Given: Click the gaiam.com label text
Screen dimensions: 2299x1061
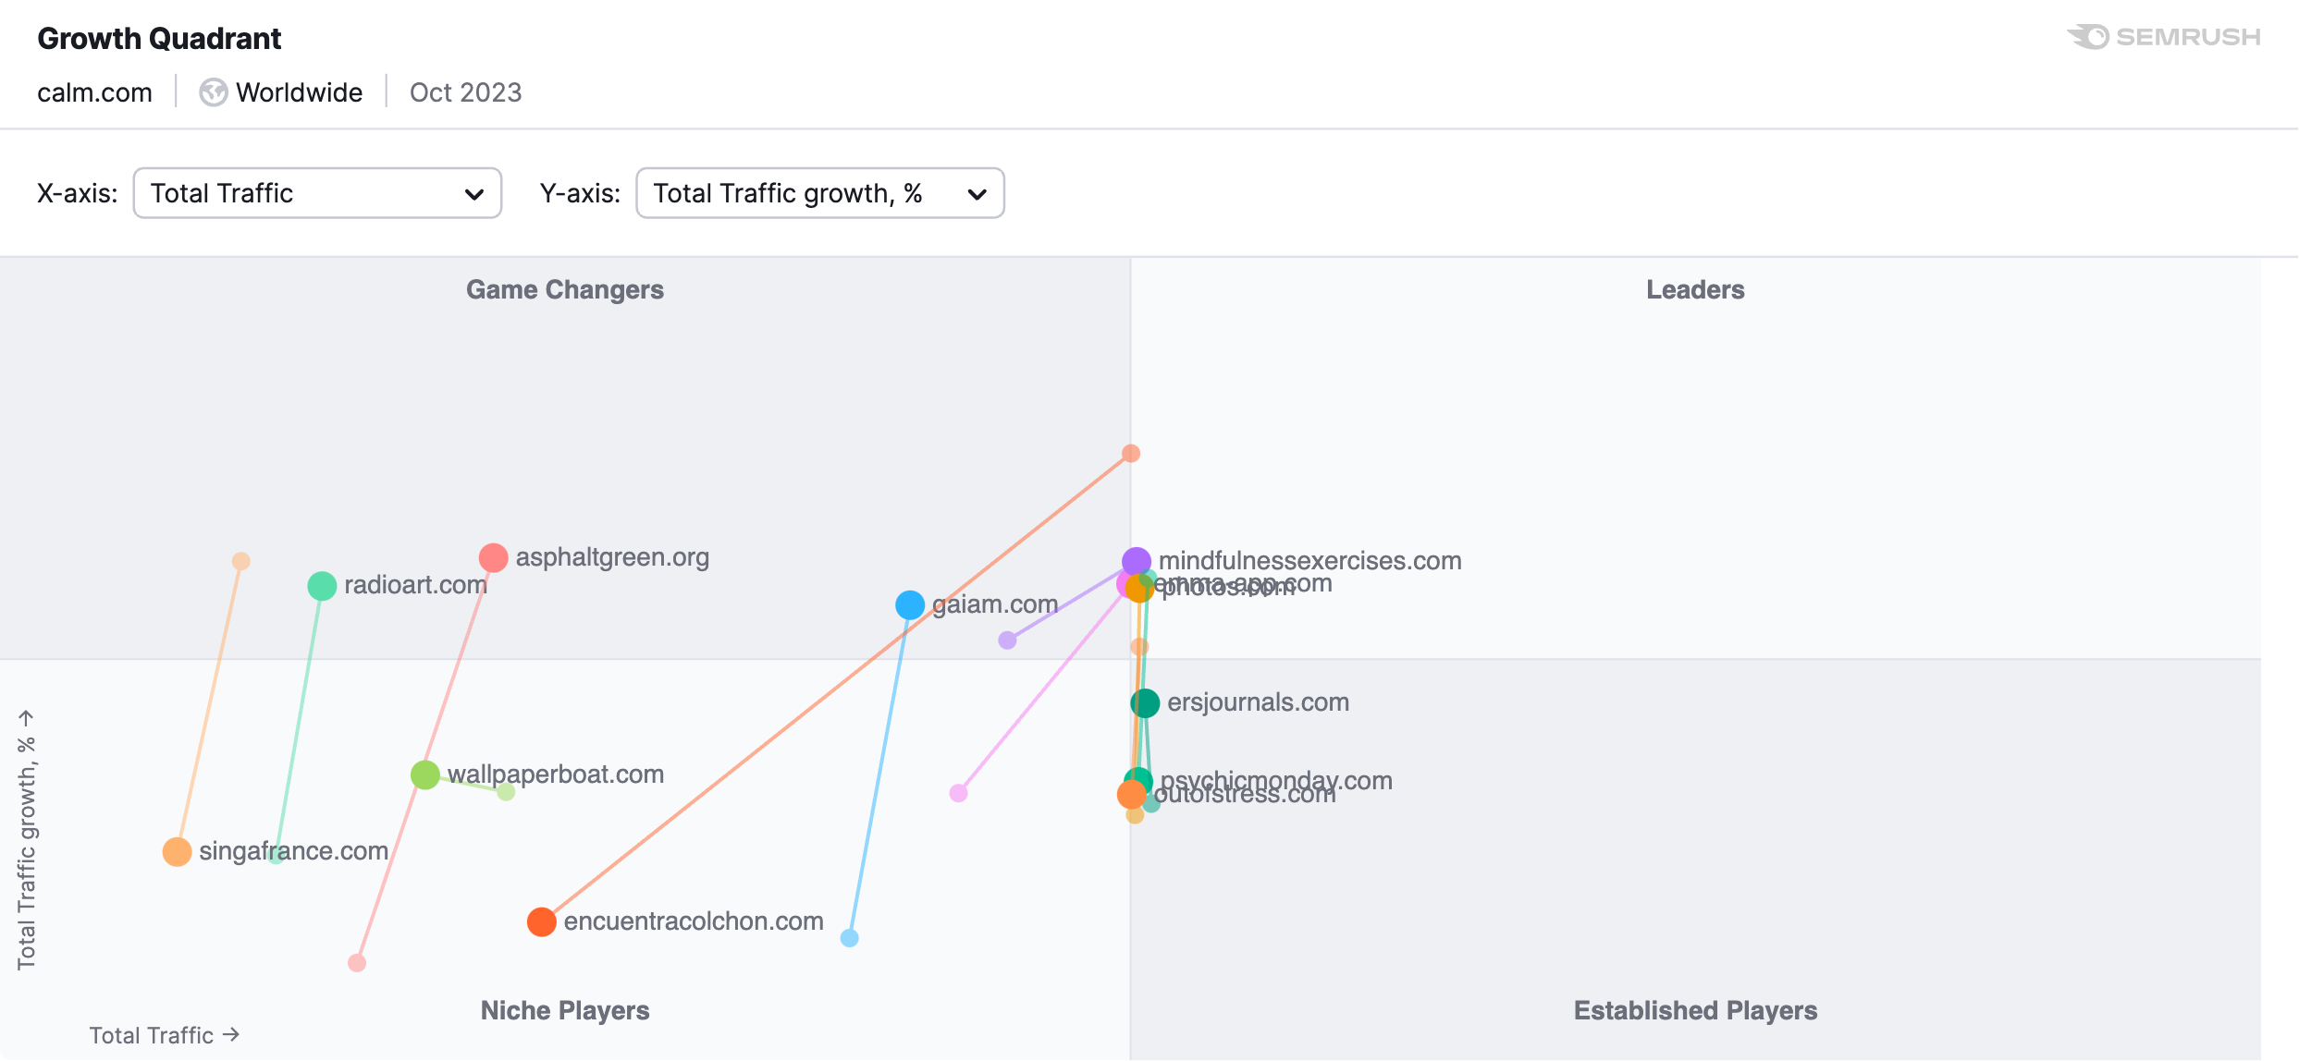Looking at the screenshot, I should point(995,604).
